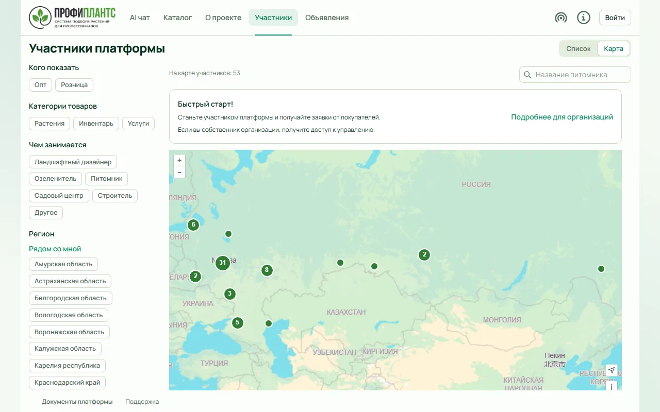Image resolution: width=660 pixels, height=412 pixels.
Task: Open the AI чат menu item
Action: 140,18
